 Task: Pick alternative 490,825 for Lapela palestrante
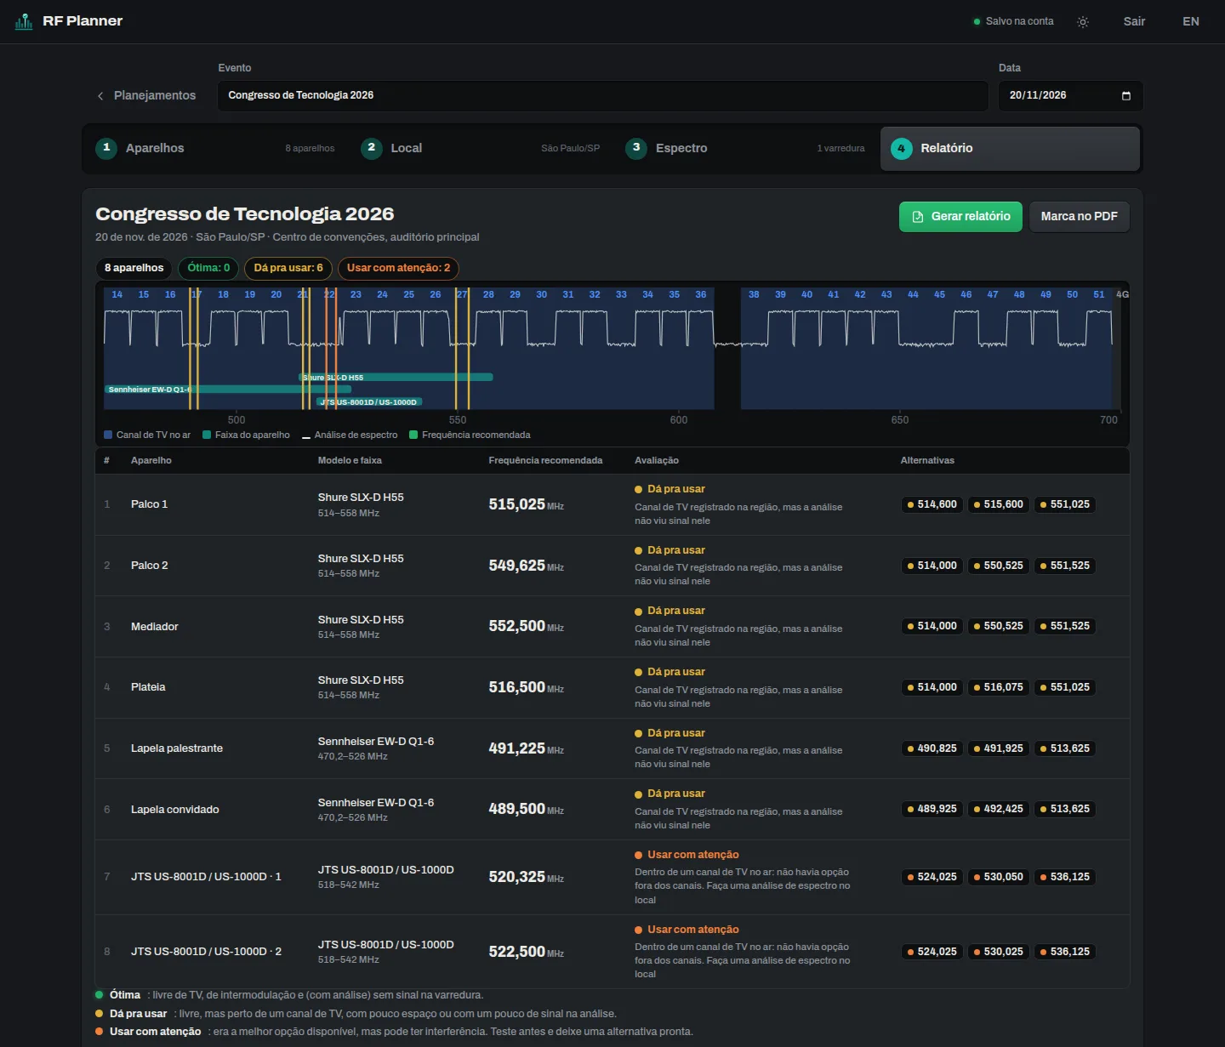pyautogui.click(x=932, y=749)
